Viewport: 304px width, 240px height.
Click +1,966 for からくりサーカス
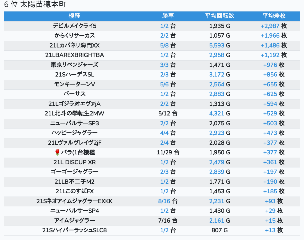point(270,35)
